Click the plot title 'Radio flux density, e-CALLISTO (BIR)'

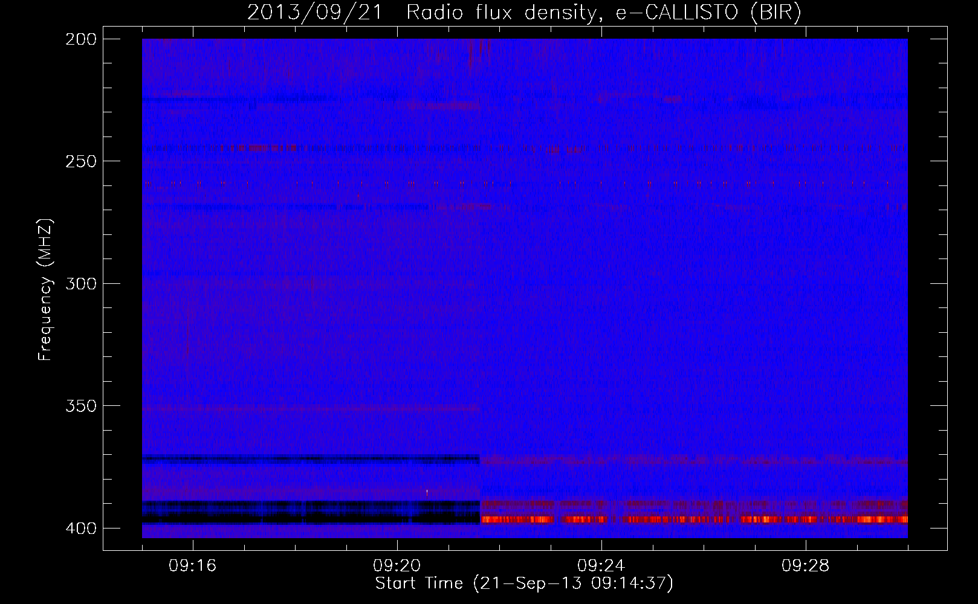tap(603, 12)
